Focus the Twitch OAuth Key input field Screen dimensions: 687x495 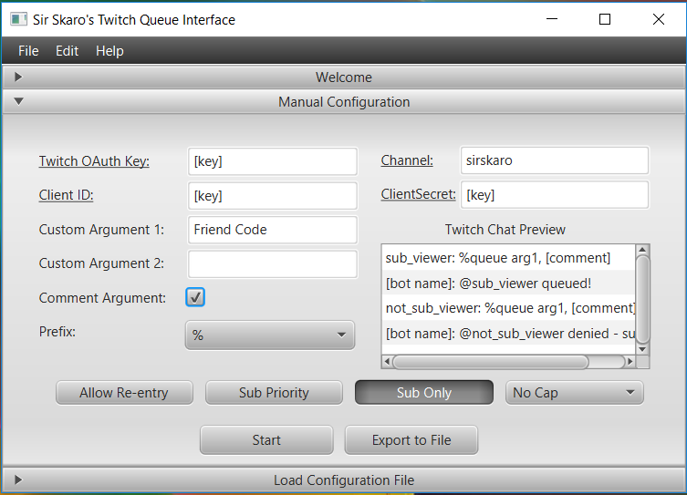273,161
